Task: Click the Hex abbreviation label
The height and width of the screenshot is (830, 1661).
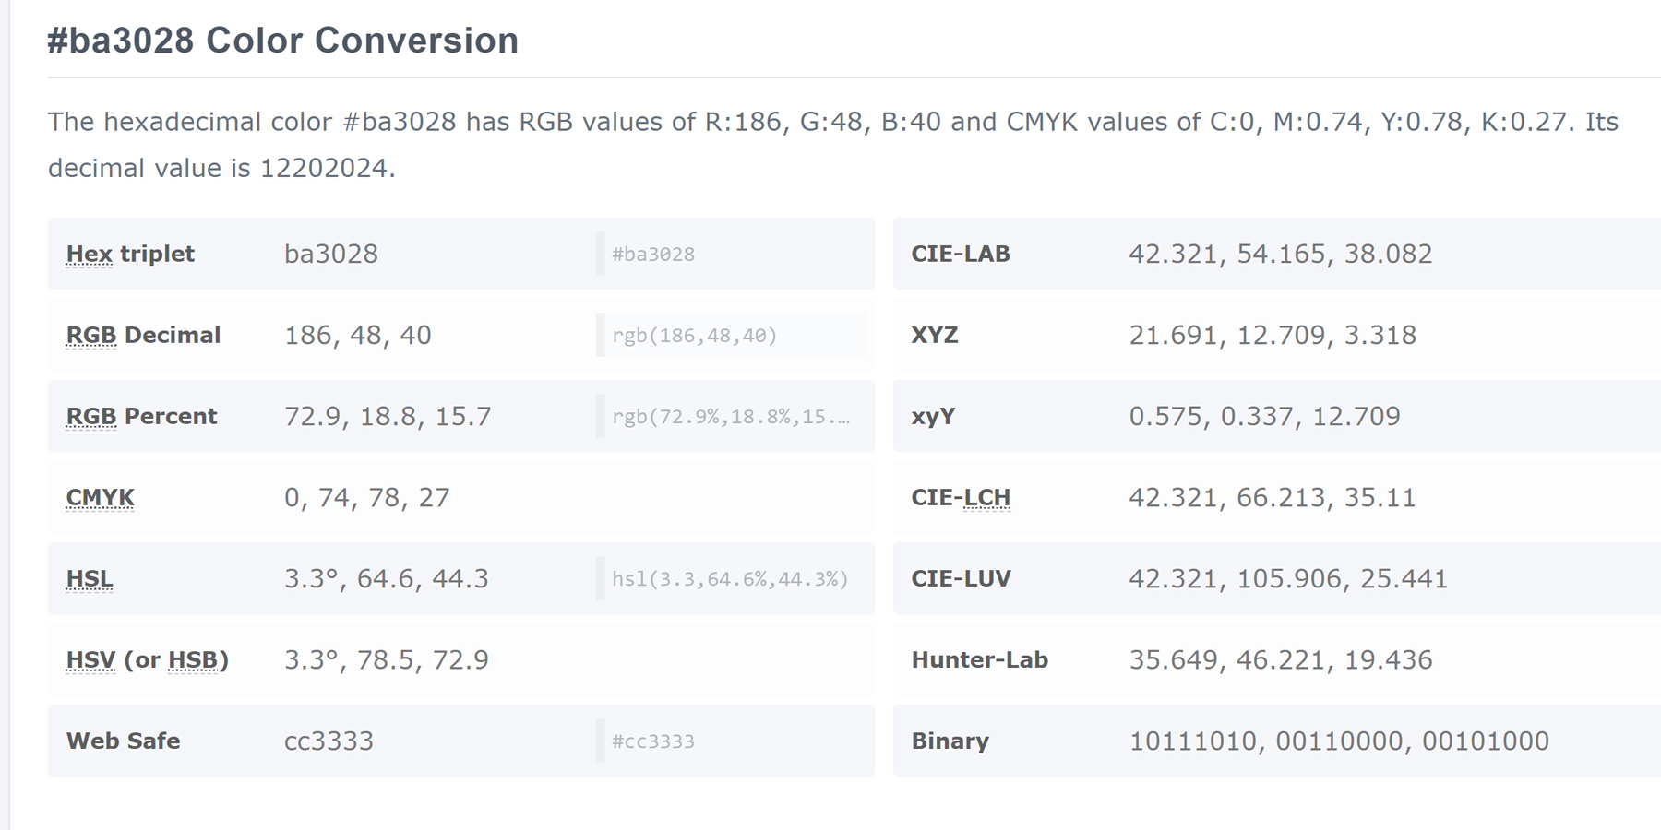Action: click(x=90, y=254)
